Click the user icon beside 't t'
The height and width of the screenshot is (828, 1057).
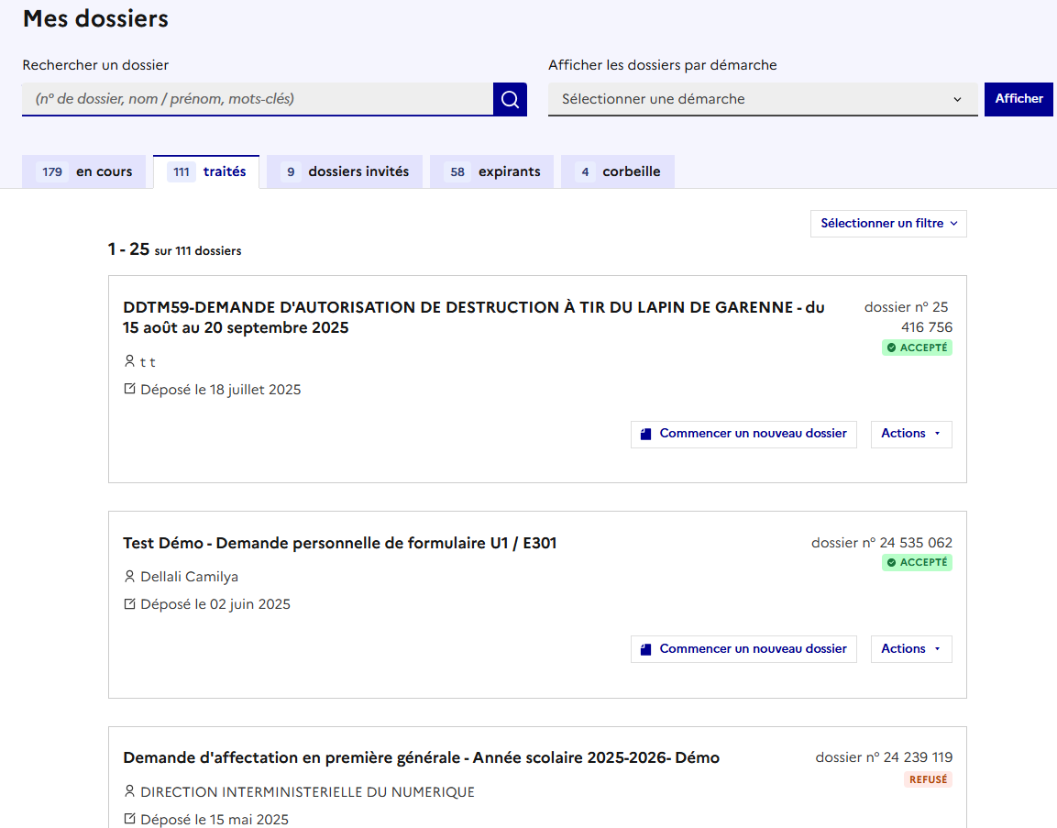point(129,362)
